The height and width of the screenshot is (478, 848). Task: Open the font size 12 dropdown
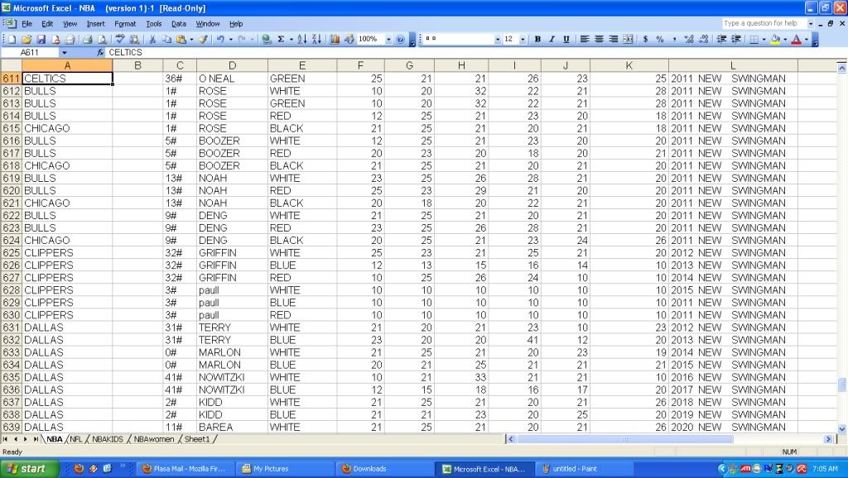tap(523, 40)
